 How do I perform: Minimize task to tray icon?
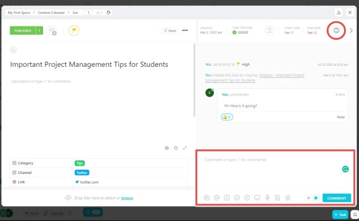pyautogui.click(x=339, y=12)
